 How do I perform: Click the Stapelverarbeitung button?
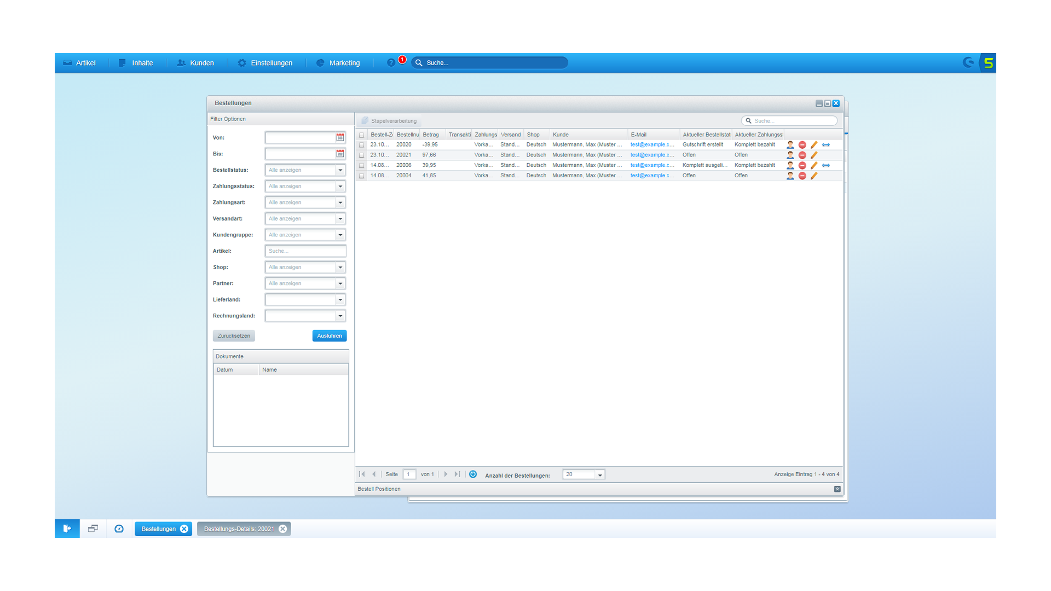[389, 121]
